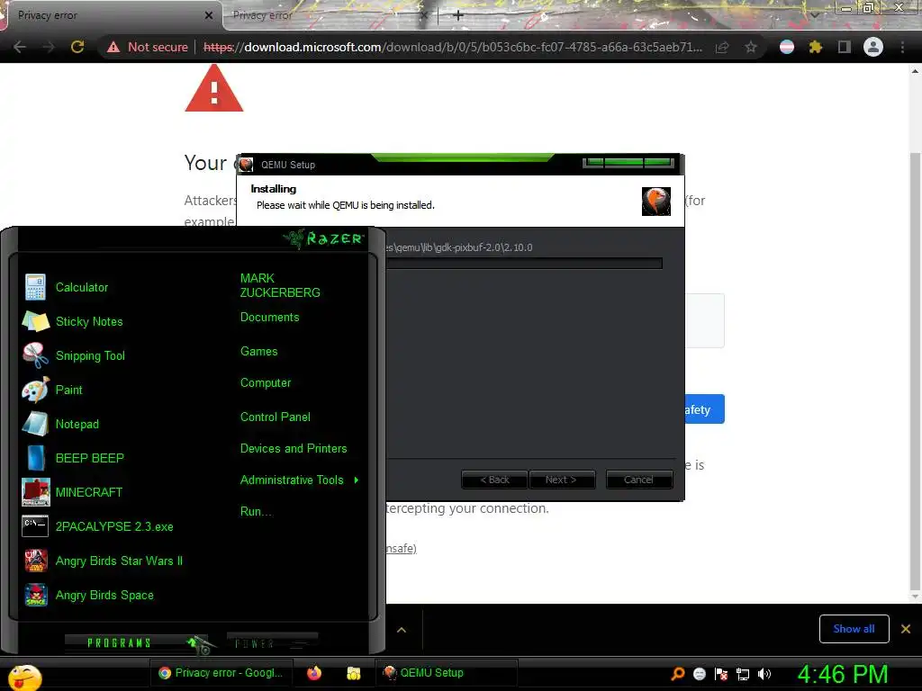Open Control Panel from start menu

click(x=276, y=417)
